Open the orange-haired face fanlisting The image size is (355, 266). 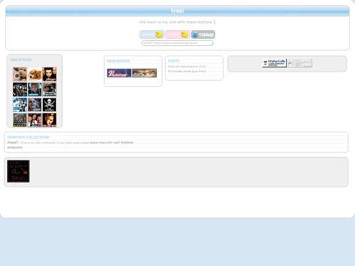49,120
